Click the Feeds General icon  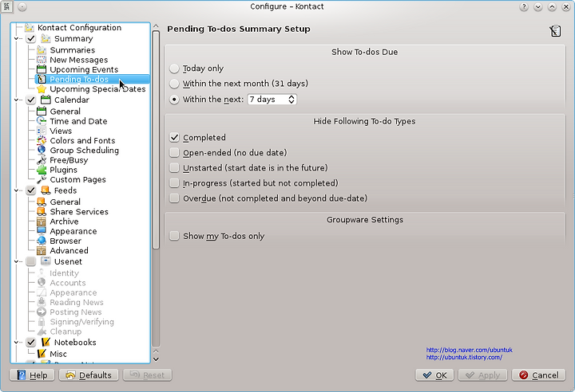point(42,202)
